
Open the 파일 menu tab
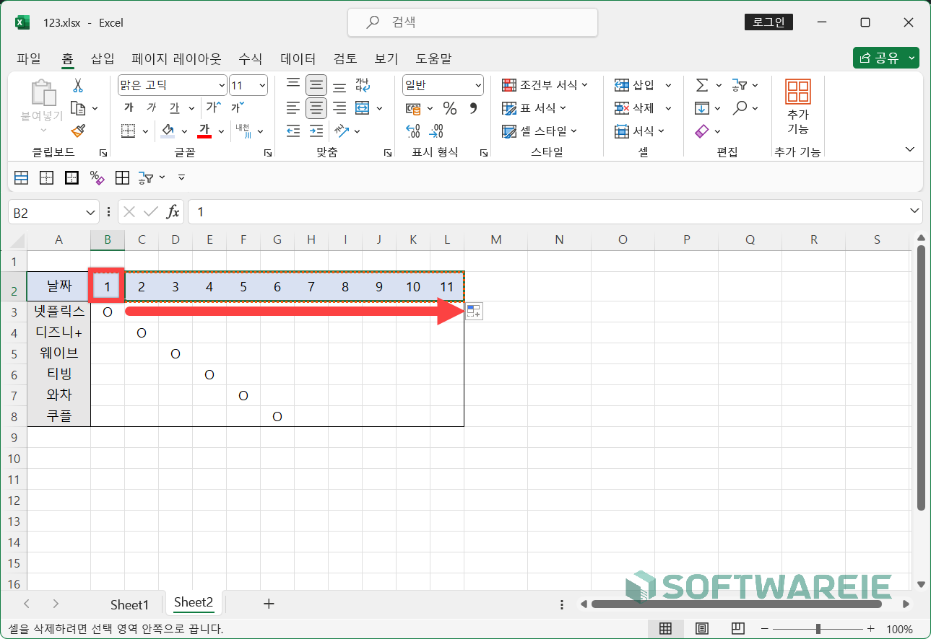tap(29, 58)
